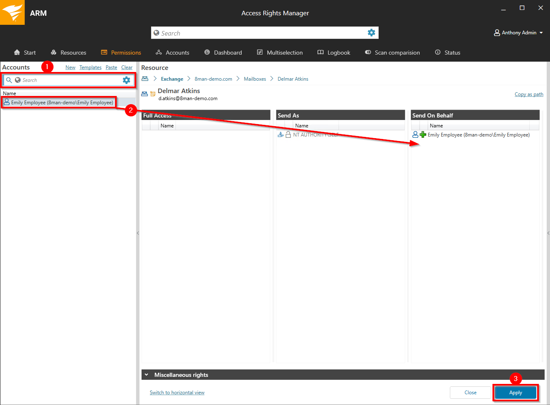Click the SolarWinds ARM logo
The height and width of the screenshot is (405, 550).
tap(12, 12)
